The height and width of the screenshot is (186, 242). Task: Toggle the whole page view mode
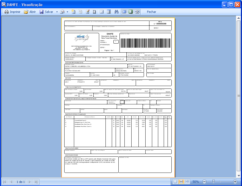130,12
